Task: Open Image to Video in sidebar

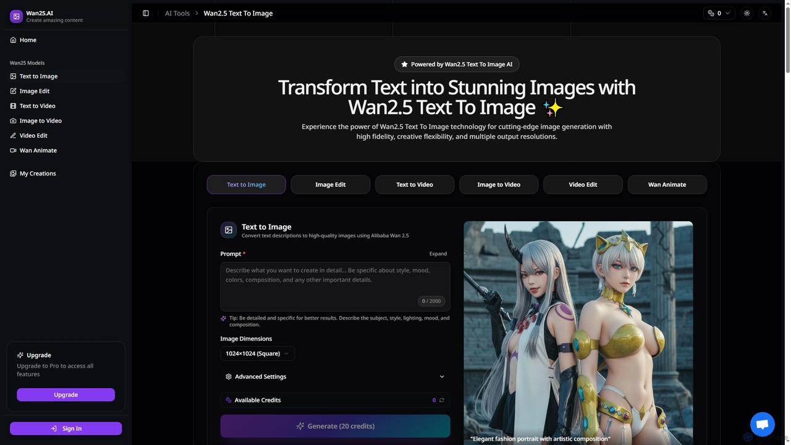Action: tap(66, 121)
